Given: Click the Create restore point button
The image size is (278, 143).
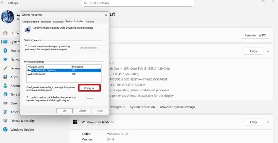Looking at the screenshot, I should click(x=90, y=98).
